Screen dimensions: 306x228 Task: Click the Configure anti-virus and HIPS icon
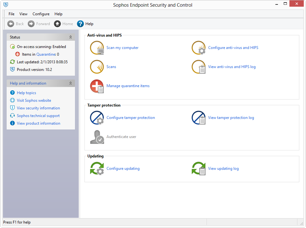click(198, 48)
